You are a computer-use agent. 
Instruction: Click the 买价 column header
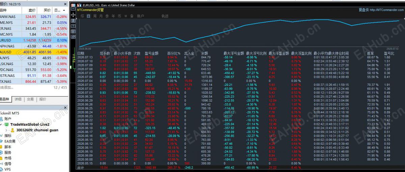click(x=48, y=10)
